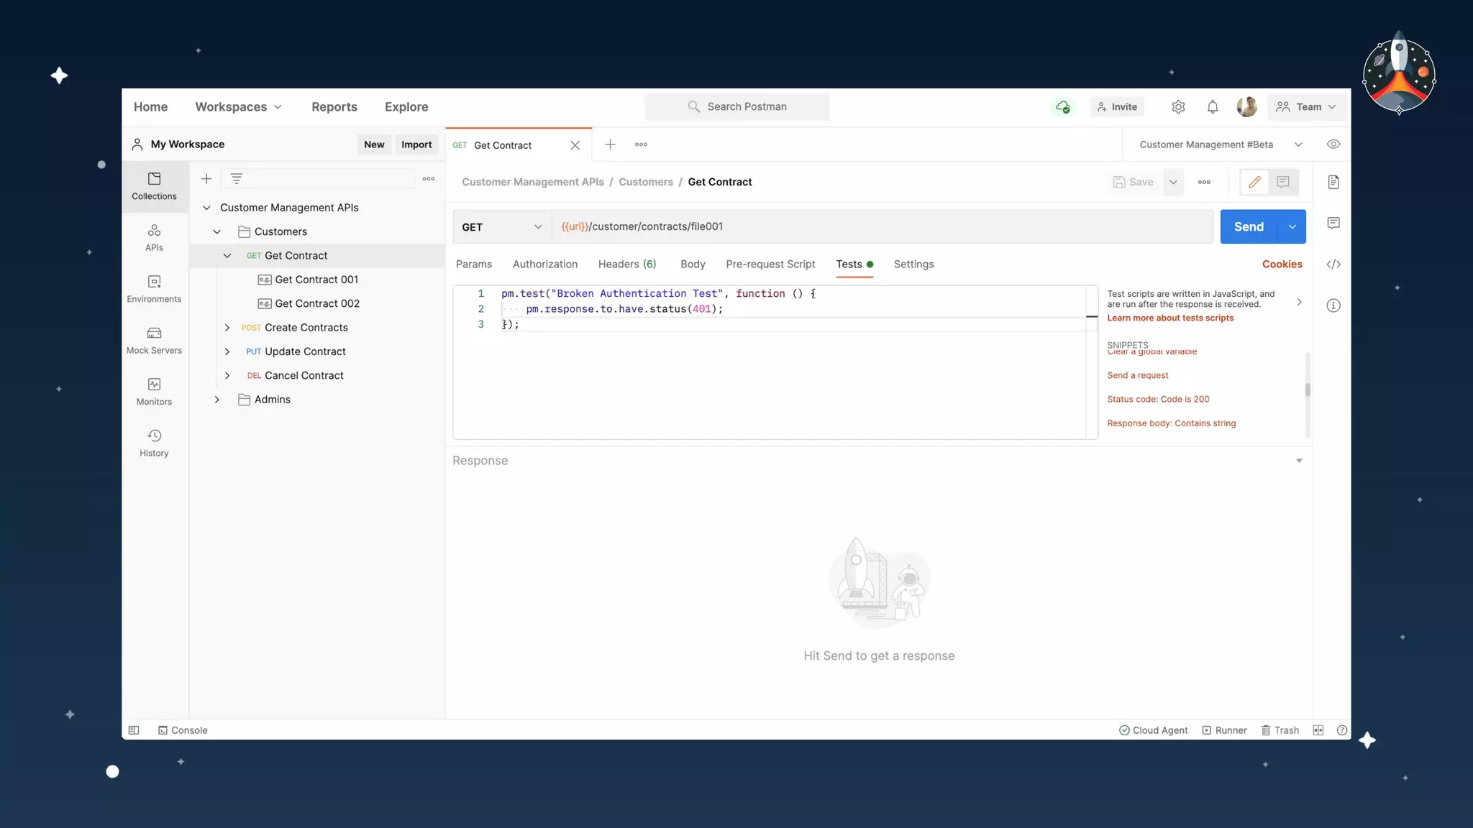Open the Runner from status bar
This screenshot has height=828, width=1473.
click(1224, 730)
